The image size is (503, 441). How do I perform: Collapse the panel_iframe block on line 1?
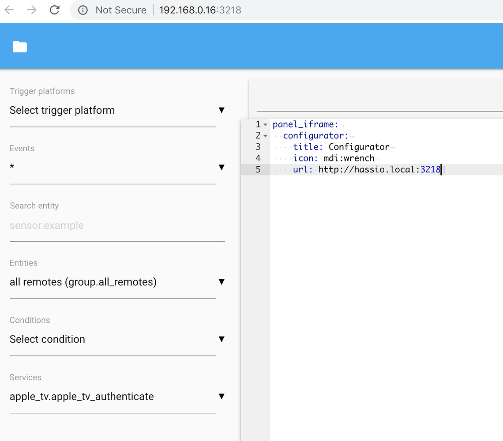click(265, 124)
